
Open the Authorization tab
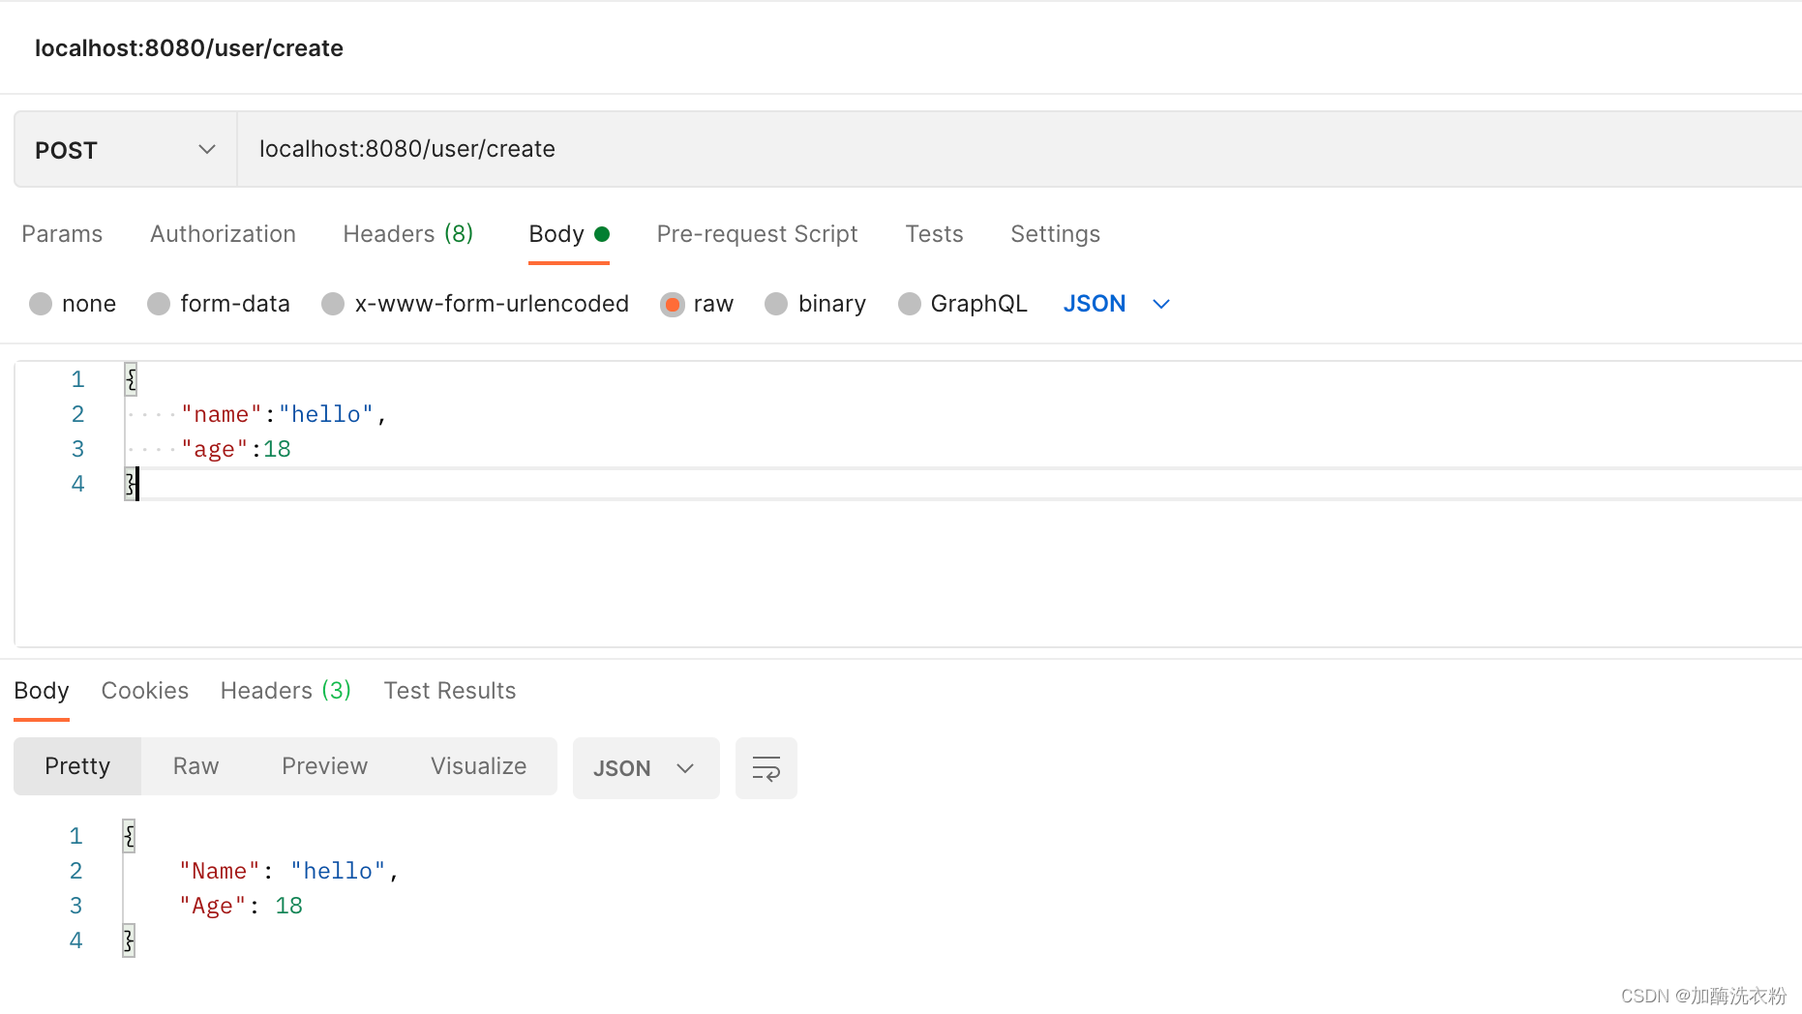click(223, 234)
